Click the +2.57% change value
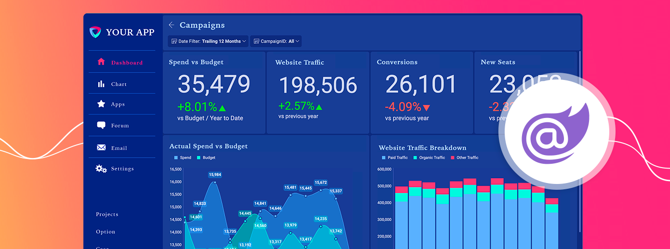The image size is (670, 249). (296, 106)
